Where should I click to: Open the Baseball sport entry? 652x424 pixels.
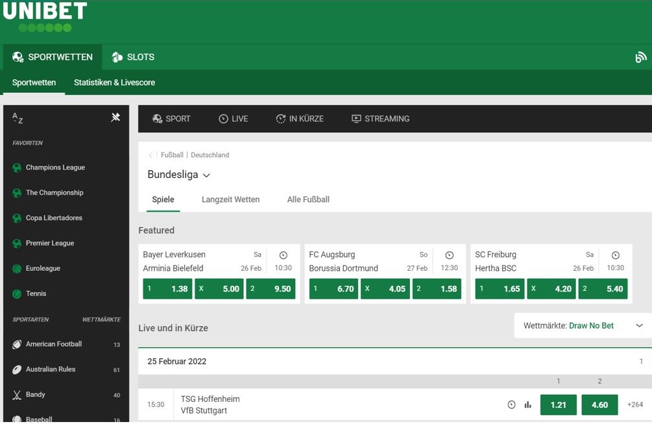click(66, 418)
